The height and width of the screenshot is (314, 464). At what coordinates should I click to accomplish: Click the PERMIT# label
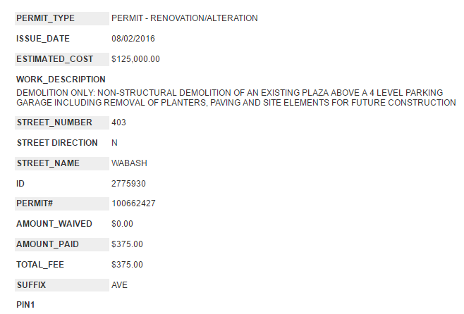point(35,204)
